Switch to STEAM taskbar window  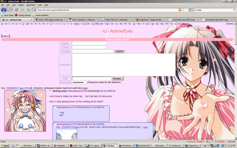coord(44,146)
